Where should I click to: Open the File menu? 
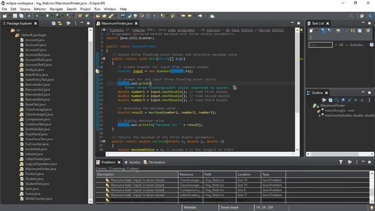4,9
